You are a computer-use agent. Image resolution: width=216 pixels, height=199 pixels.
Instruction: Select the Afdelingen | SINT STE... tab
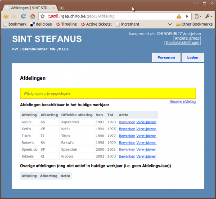point(30,8)
